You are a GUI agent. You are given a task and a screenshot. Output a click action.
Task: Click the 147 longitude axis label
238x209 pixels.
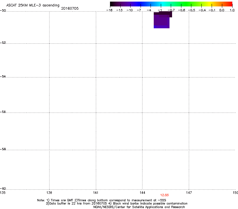189,193
